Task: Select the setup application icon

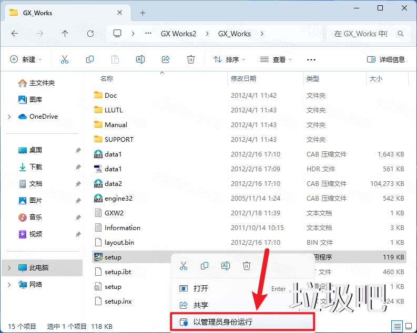Action: [x=98, y=257]
